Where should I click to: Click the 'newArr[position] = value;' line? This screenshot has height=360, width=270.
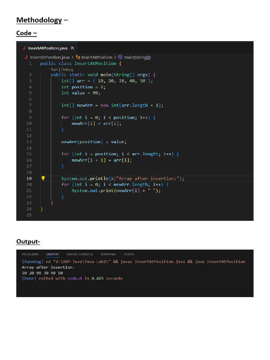click(x=94, y=142)
